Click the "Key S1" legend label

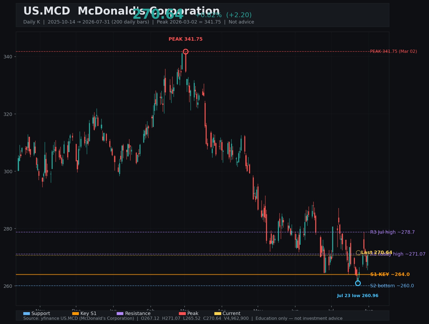(88, 313)
